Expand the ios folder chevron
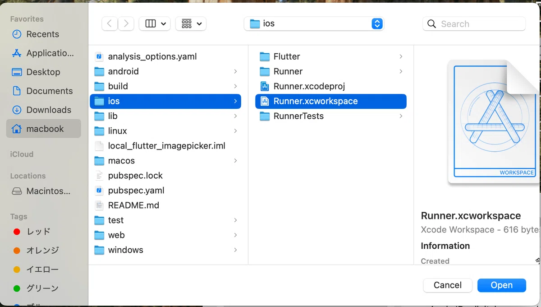The image size is (541, 307). point(235,101)
